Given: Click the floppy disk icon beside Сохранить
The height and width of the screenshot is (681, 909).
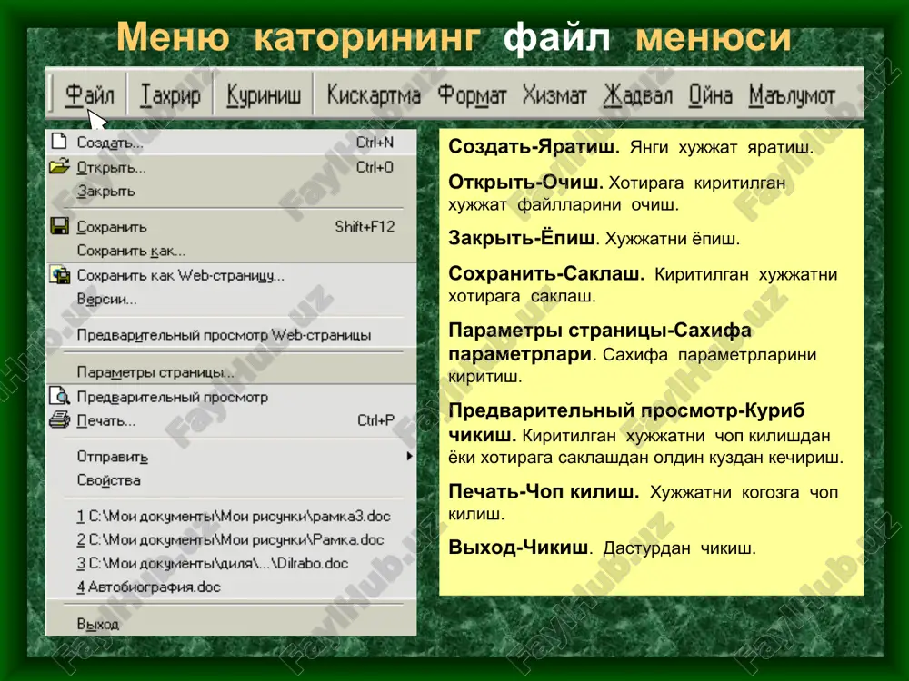Looking at the screenshot, I should 59,226.
